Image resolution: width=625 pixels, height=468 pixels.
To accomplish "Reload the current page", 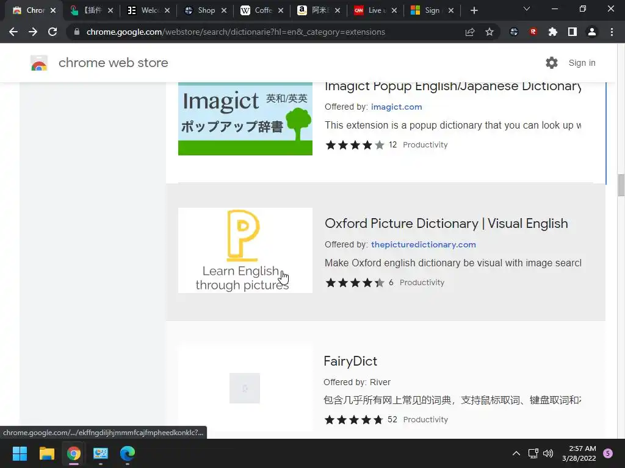I will coord(52,32).
